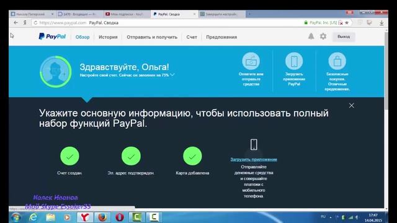The image size is (397, 223).
Task: Click the Счет создан label
Action: point(69,173)
